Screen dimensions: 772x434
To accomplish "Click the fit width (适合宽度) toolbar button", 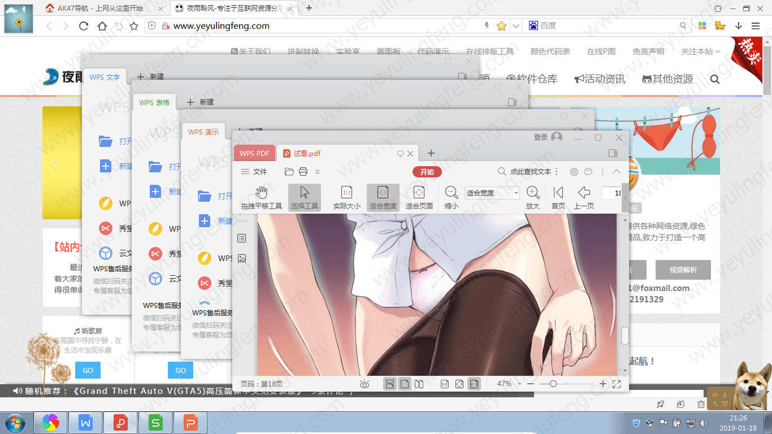I will (x=383, y=198).
